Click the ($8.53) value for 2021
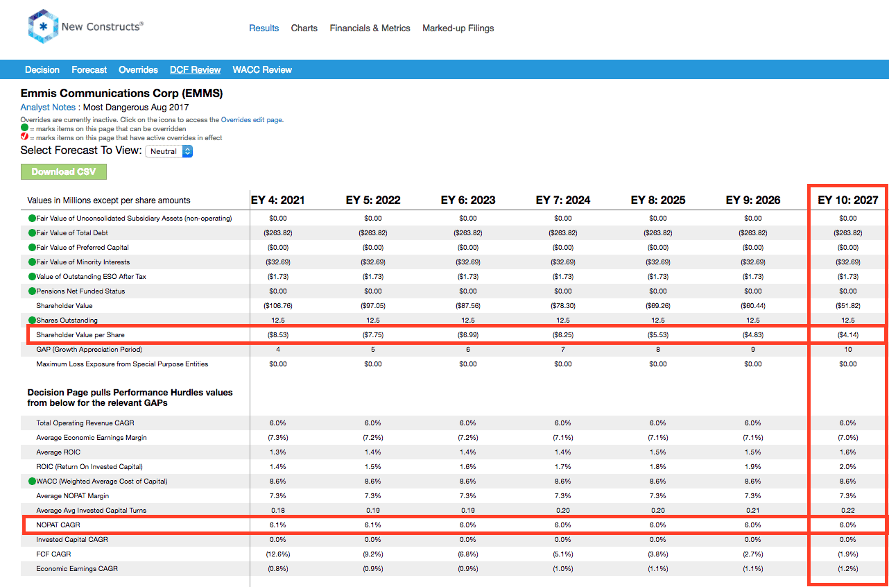 278,335
